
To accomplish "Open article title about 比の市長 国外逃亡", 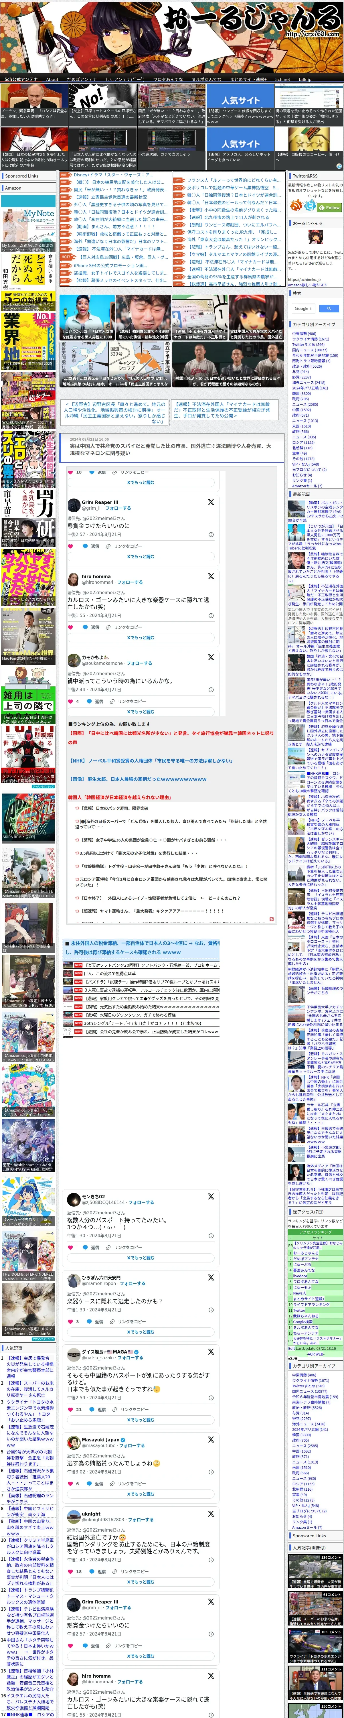I will [x=171, y=450].
